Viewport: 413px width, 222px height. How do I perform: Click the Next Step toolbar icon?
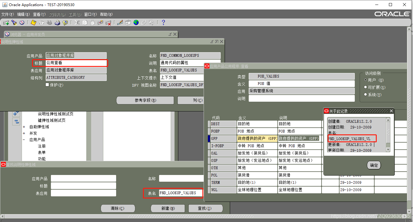tap(41, 23)
